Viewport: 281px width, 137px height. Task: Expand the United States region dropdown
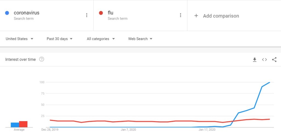pyautogui.click(x=19, y=39)
